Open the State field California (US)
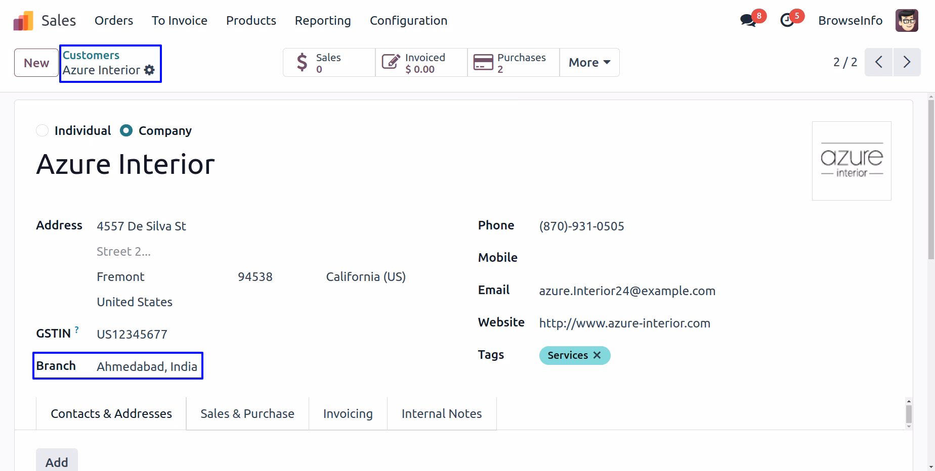The height and width of the screenshot is (471, 935). pos(366,277)
